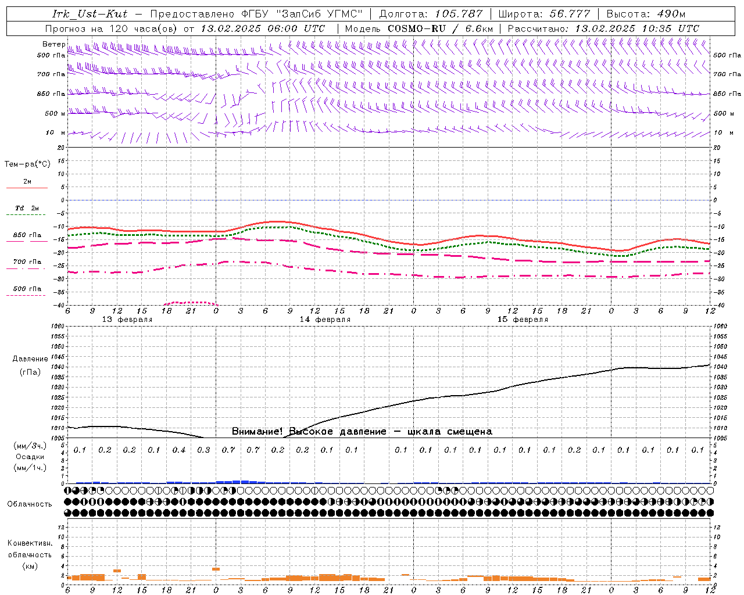Click the elevation text "Высота: 490м"
This screenshot has height=595, width=744.
click(646, 14)
